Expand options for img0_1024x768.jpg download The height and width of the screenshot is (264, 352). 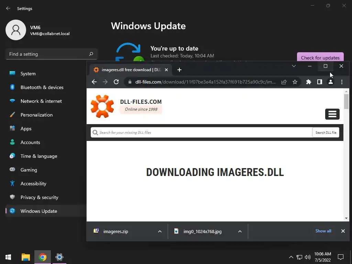[240, 231]
